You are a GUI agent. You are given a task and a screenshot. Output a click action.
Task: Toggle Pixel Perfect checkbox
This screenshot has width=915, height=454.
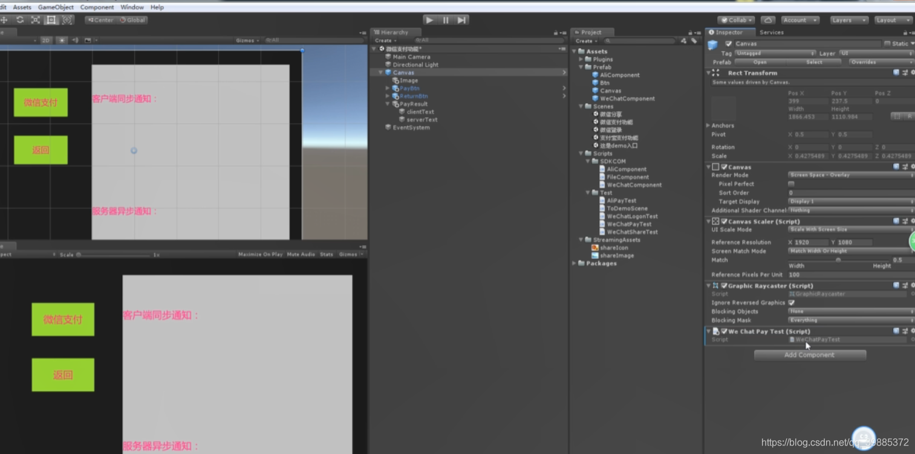791,184
